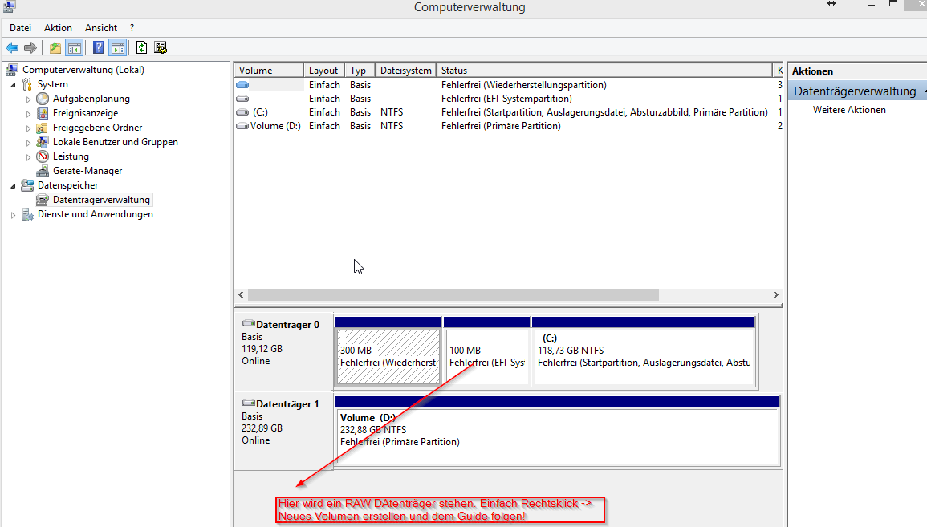Image resolution: width=927 pixels, height=527 pixels.
Task: Click the Forward arrow toolbar icon
Action: (x=30, y=48)
